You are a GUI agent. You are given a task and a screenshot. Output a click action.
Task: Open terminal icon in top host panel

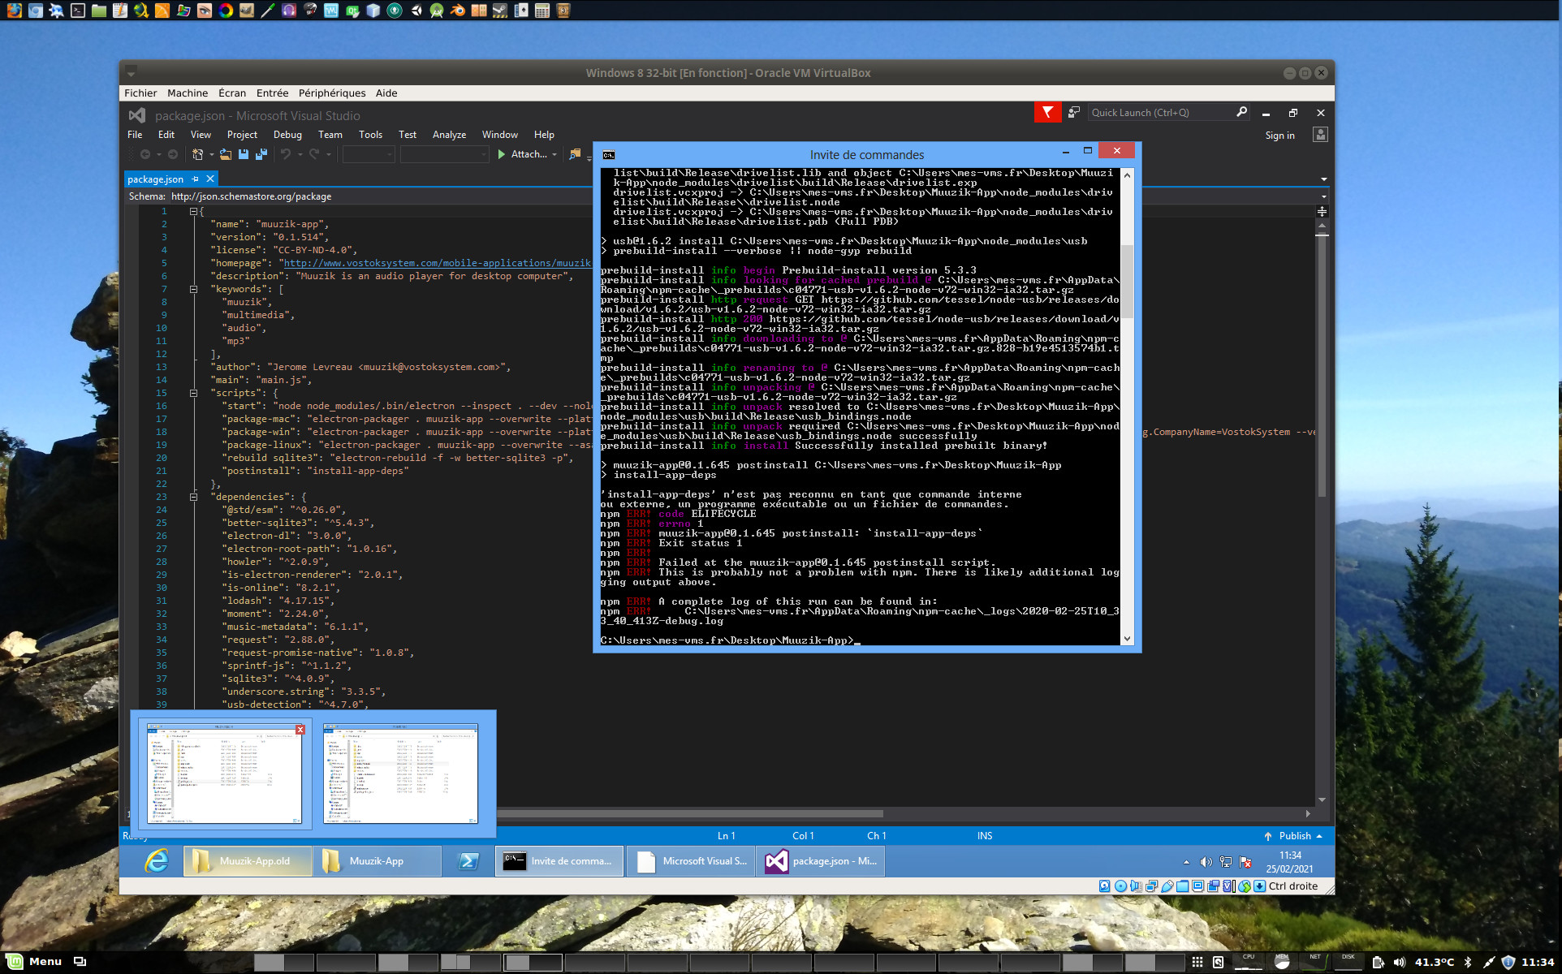pyautogui.click(x=78, y=11)
